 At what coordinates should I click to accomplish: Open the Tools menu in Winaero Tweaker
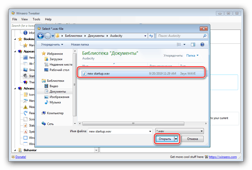pos(36,19)
